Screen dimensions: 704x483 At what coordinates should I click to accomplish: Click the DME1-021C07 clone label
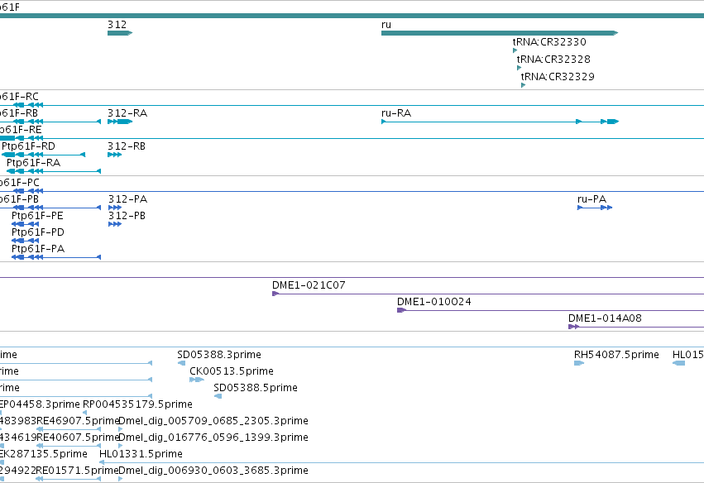pos(309,285)
